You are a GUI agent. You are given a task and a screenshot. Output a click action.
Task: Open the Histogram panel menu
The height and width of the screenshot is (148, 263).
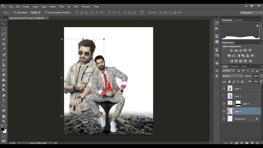[x=261, y=20]
